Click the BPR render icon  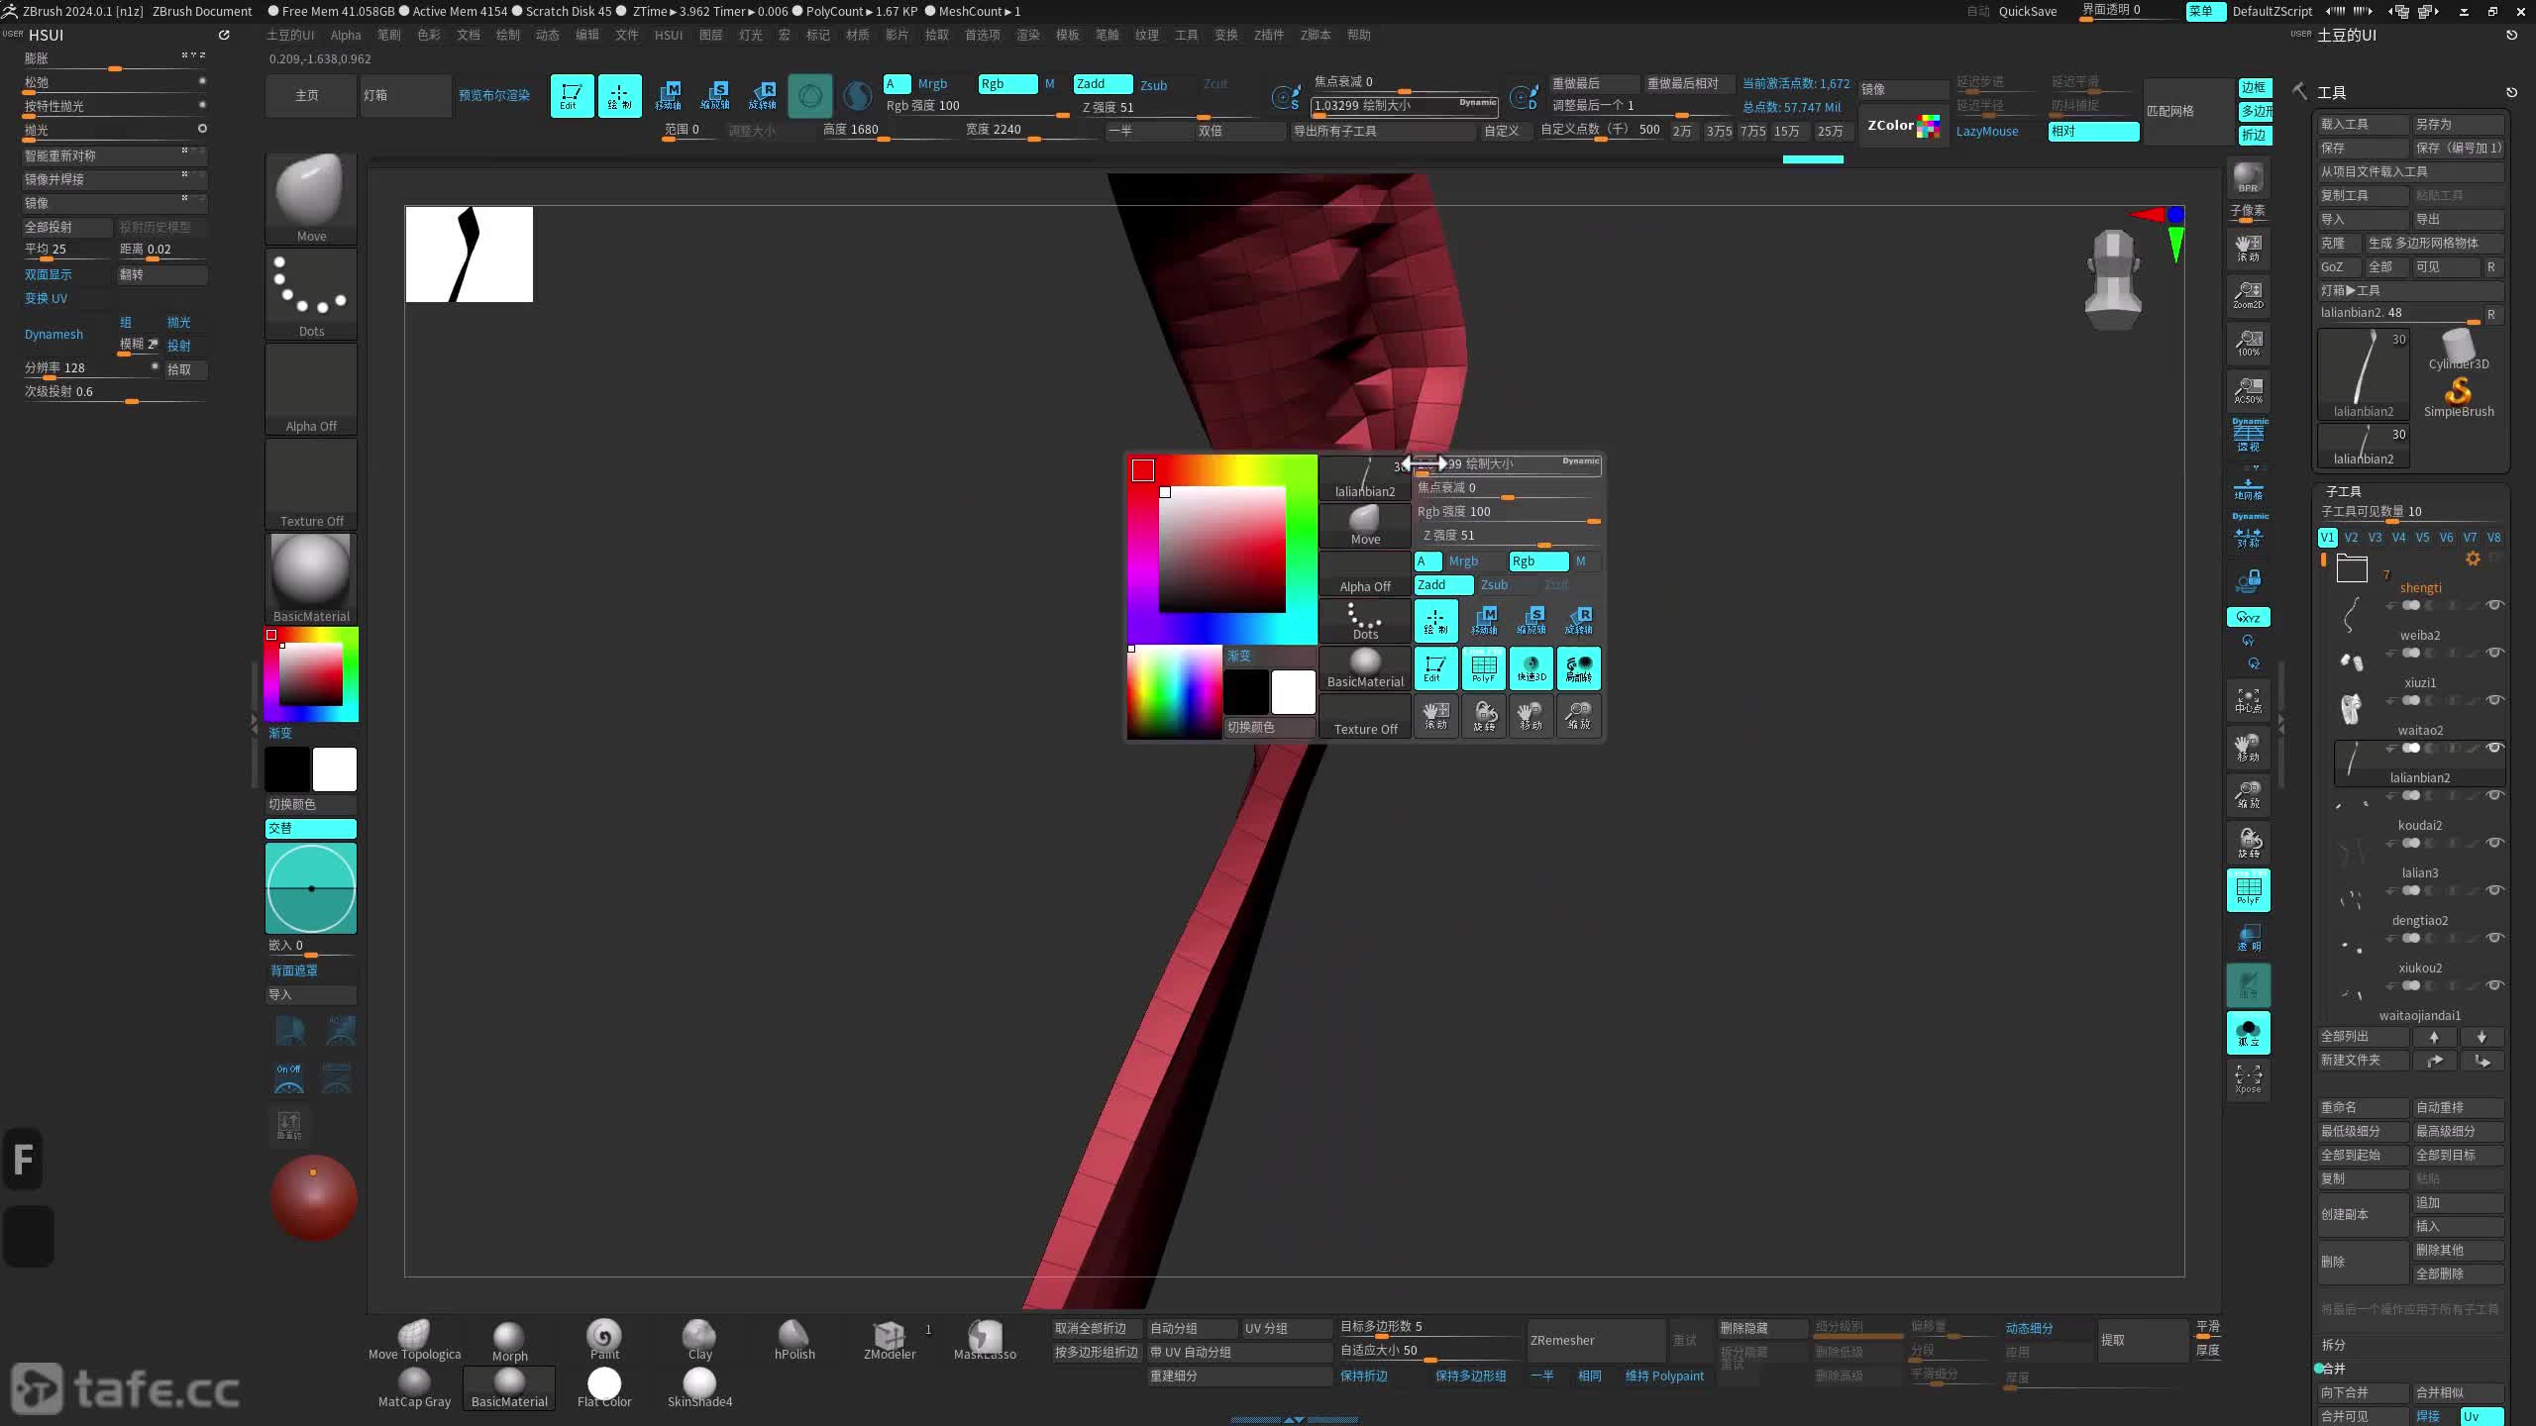coord(2248,179)
